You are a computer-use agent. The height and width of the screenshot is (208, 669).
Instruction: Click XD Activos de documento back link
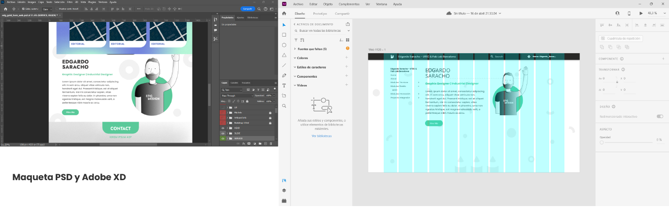pyautogui.click(x=314, y=24)
